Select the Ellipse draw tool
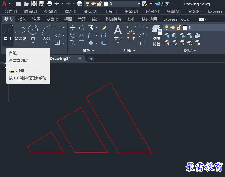Viewport: 225px width, 177px height. click(58, 35)
